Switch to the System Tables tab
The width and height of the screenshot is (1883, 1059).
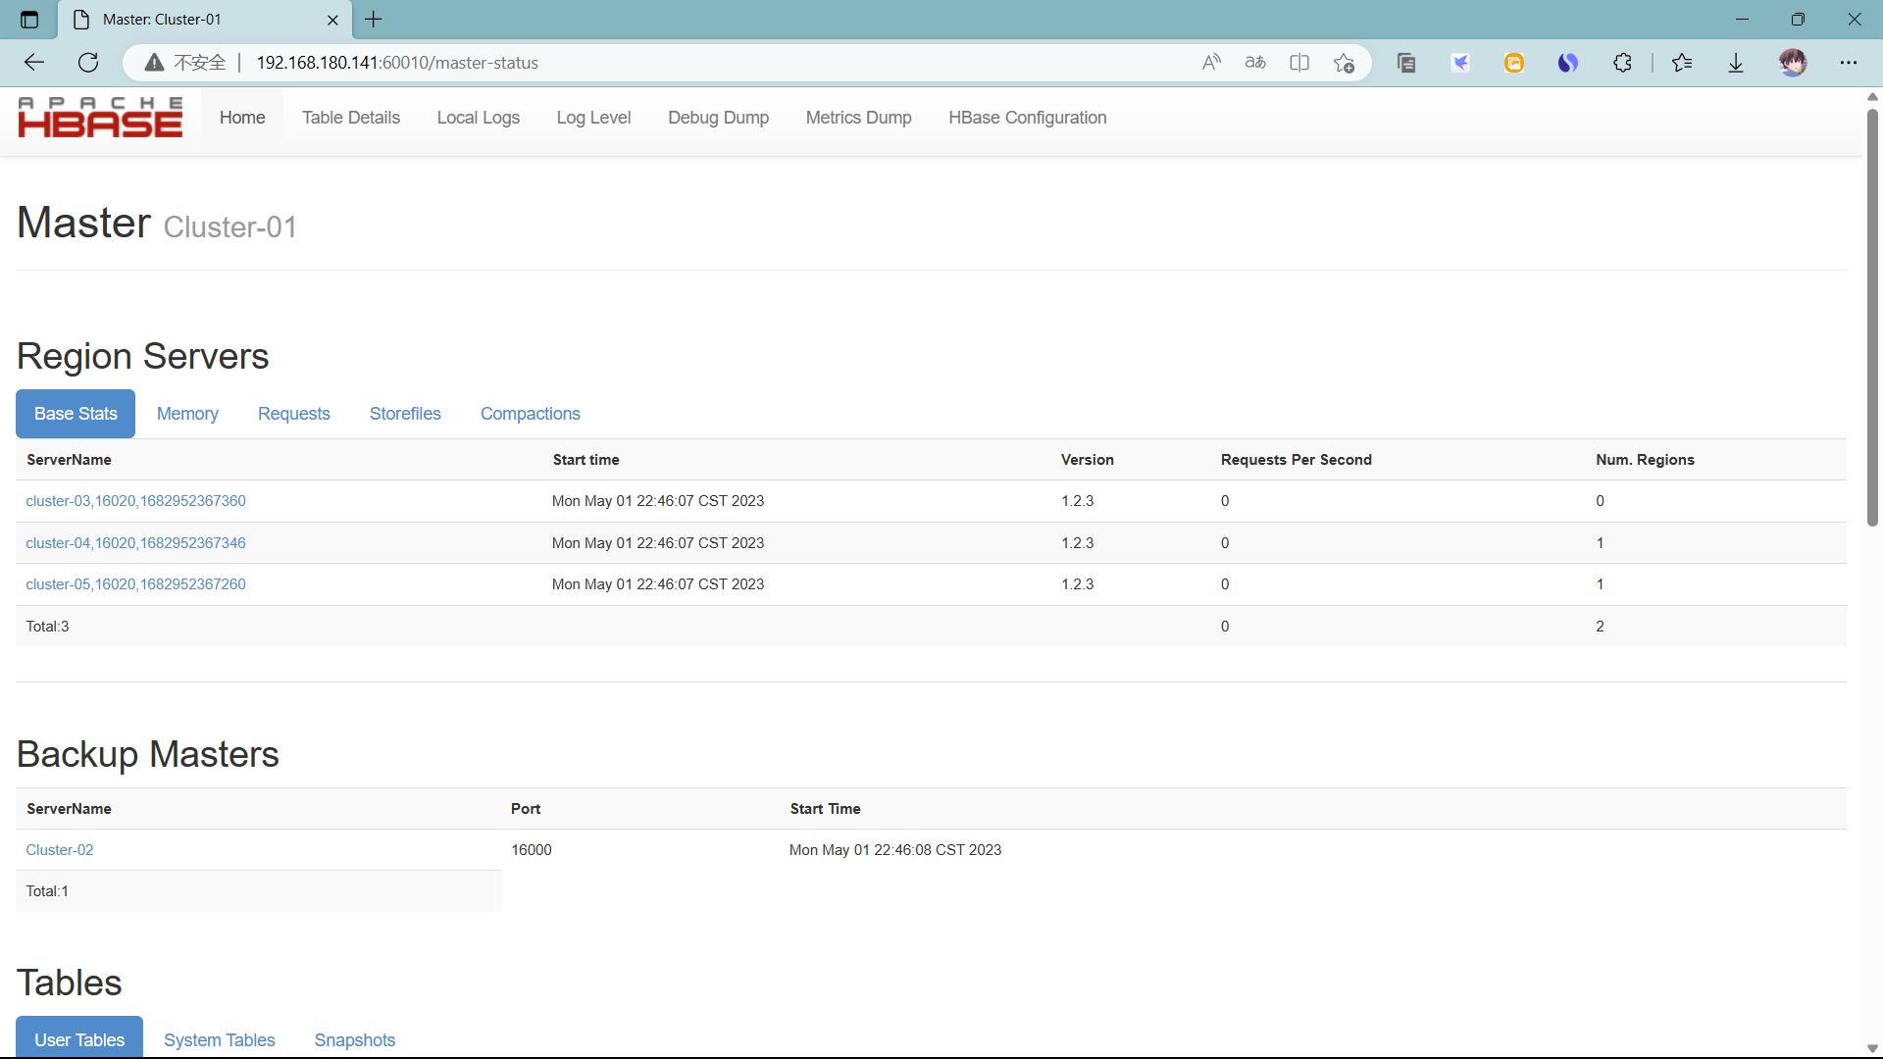[x=219, y=1039]
